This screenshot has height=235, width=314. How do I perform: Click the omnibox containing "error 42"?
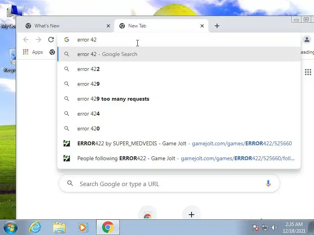coord(178,40)
